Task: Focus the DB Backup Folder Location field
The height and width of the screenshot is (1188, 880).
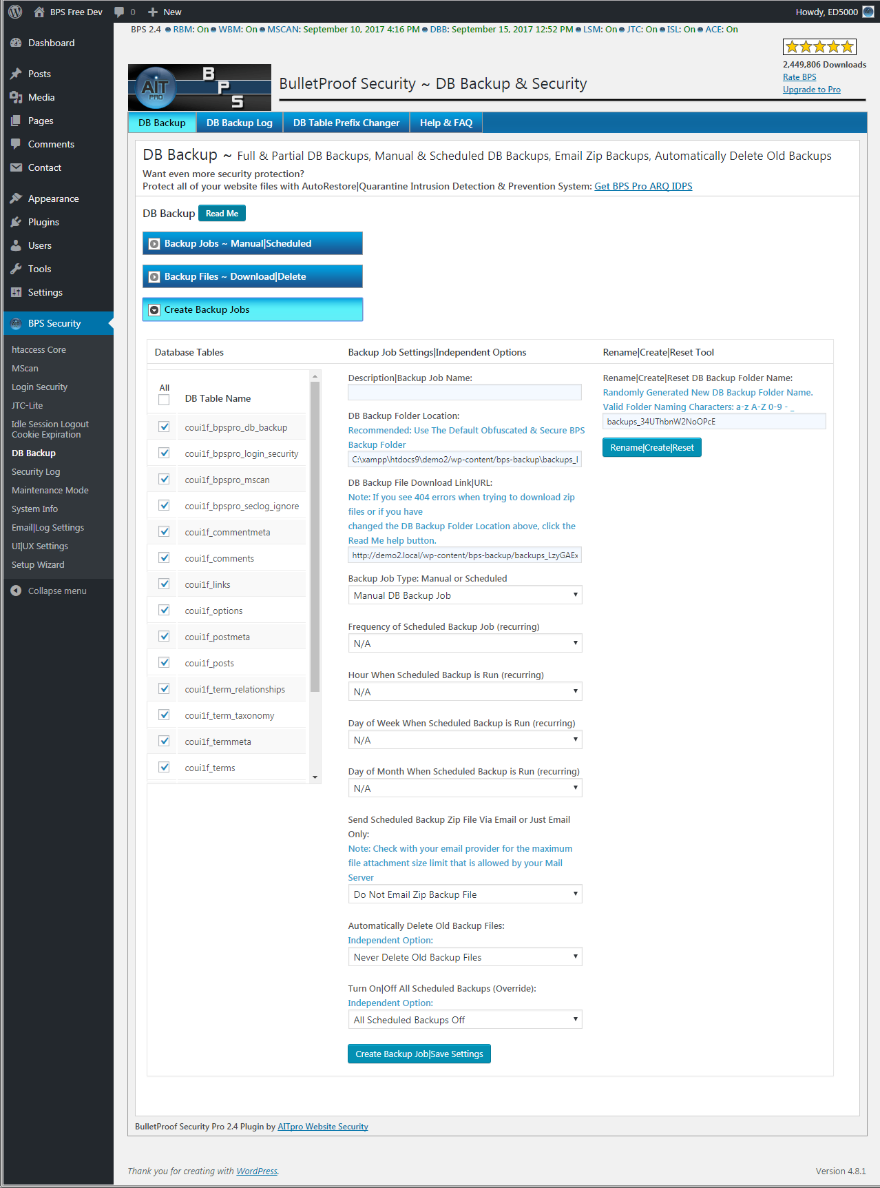Action: tap(465, 460)
